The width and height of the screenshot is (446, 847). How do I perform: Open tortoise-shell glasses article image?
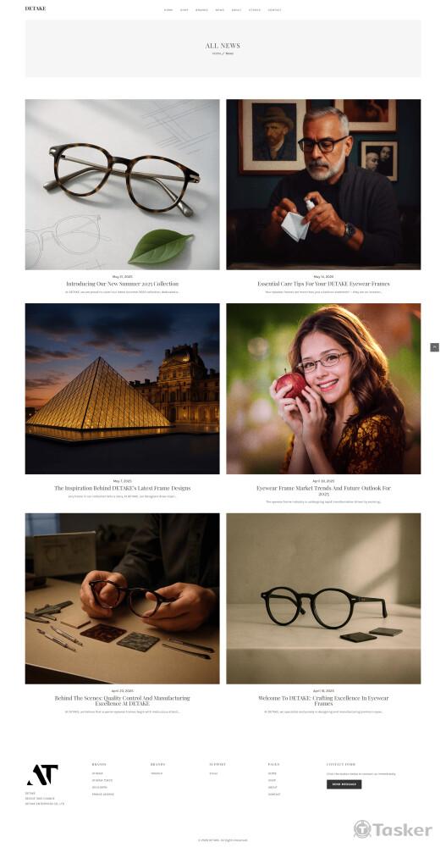[x=122, y=184]
